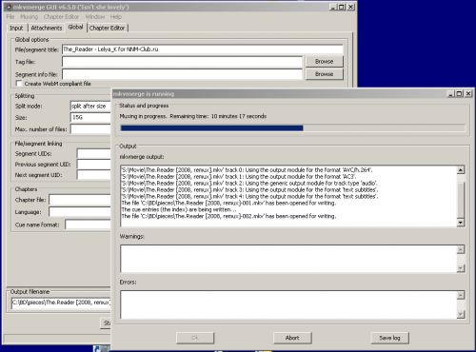This screenshot has width=476, height=352.
Task: Click the Tag file input field
Action: (x=182, y=62)
